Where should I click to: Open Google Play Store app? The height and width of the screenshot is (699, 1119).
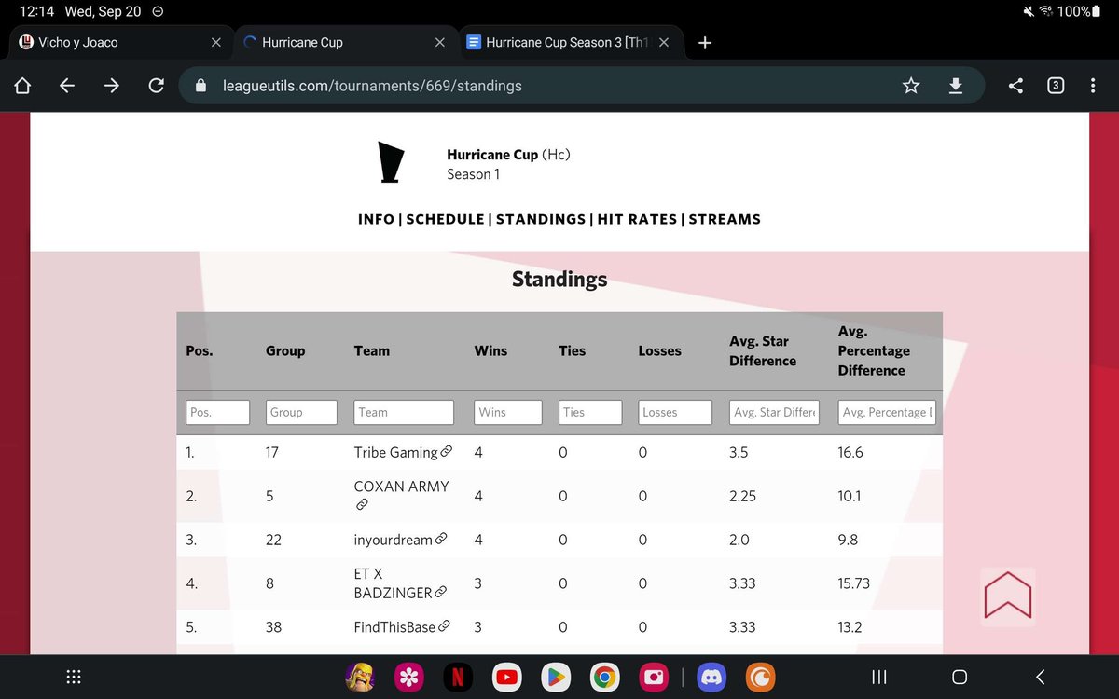pos(556,678)
